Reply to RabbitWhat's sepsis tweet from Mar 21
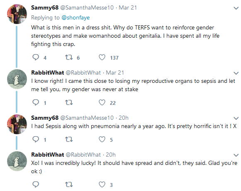 pyautogui.click(x=36, y=102)
